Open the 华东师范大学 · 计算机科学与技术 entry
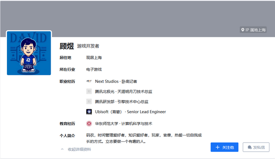275x159 pixels. click(123, 123)
